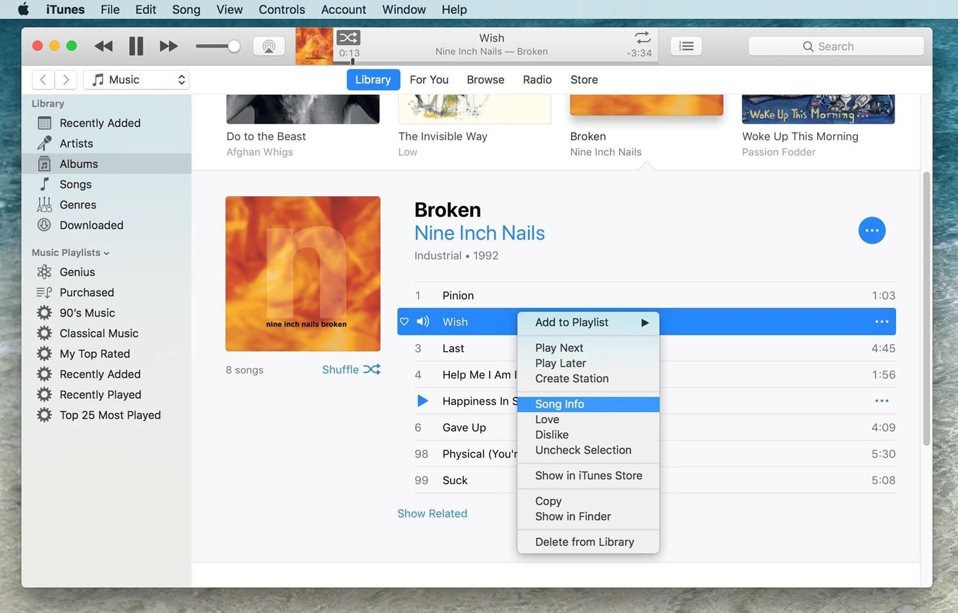The height and width of the screenshot is (613, 958).
Task: Adjust the volume slider knob
Action: click(234, 46)
